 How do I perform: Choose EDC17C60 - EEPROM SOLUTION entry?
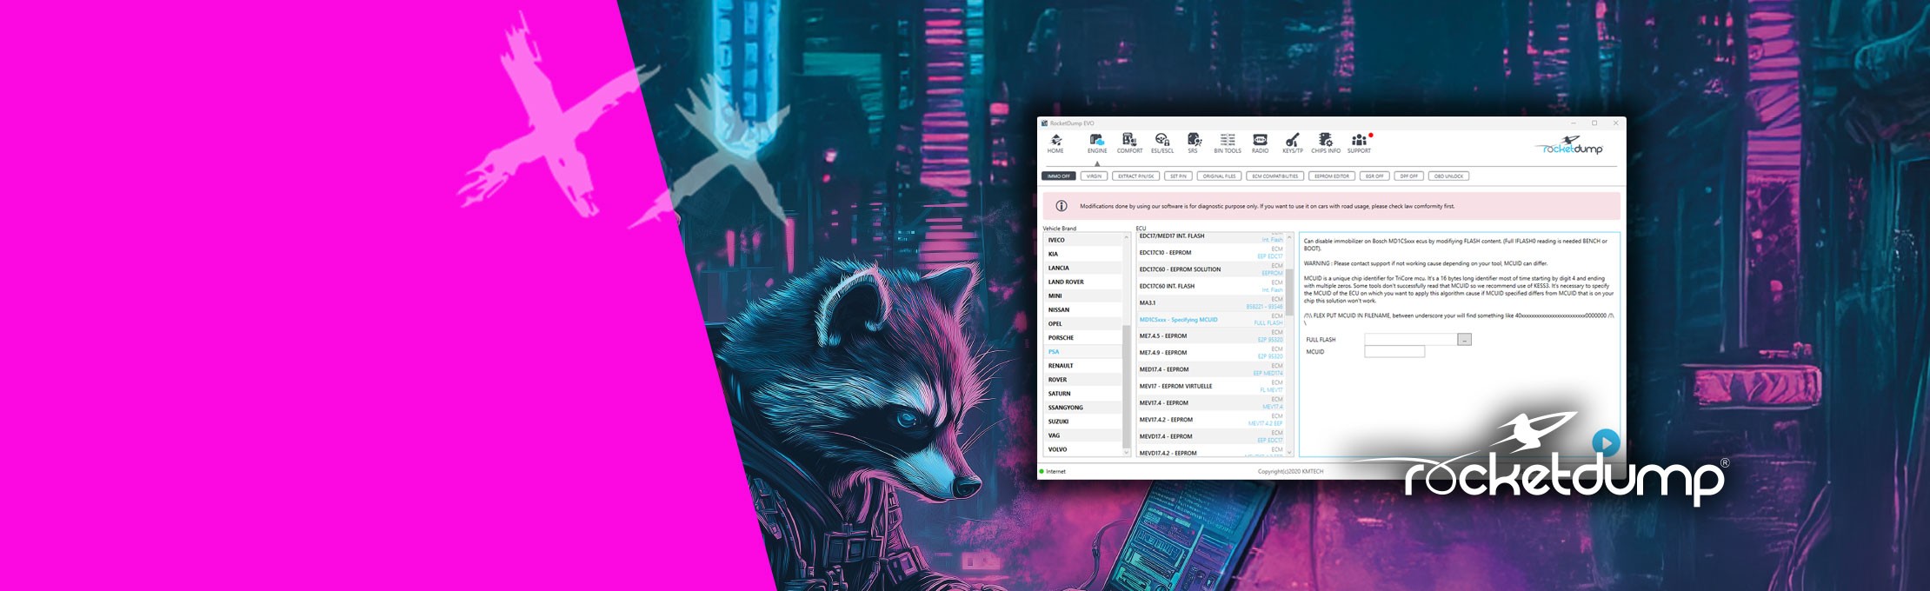click(x=1211, y=269)
